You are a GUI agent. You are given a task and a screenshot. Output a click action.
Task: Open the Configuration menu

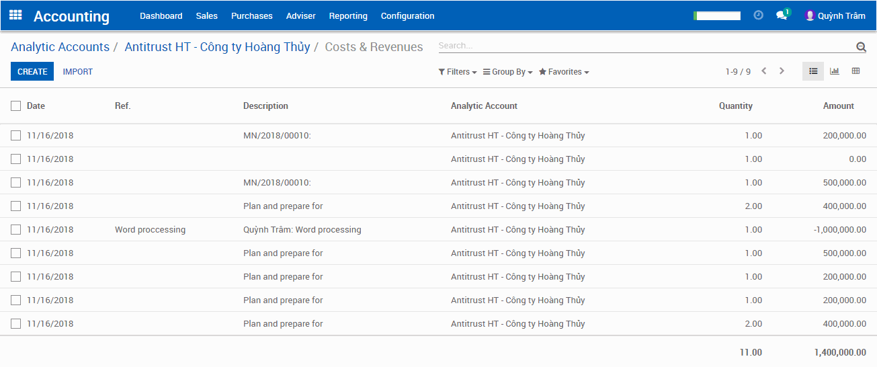tap(407, 15)
